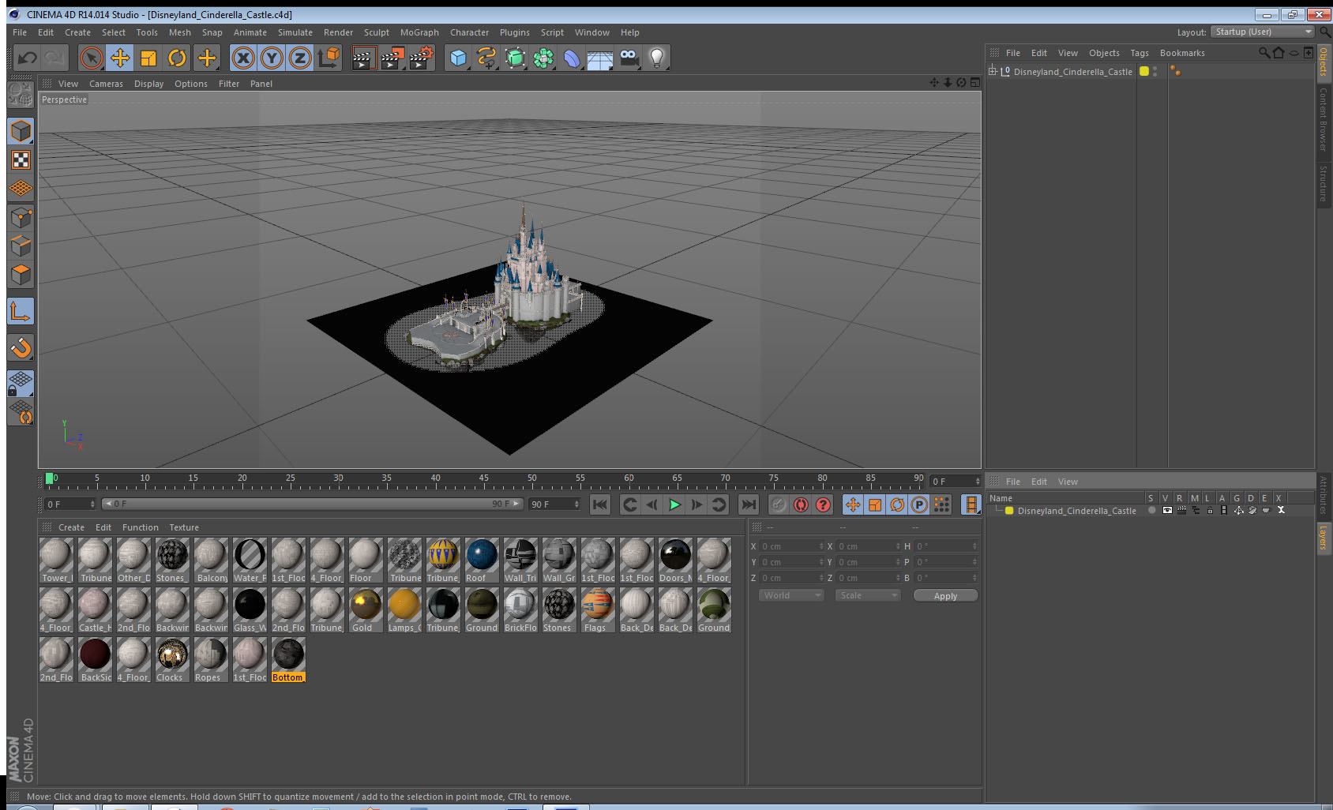Screen dimensions: 1333x810
Task: Click the X position input field
Action: click(792, 546)
